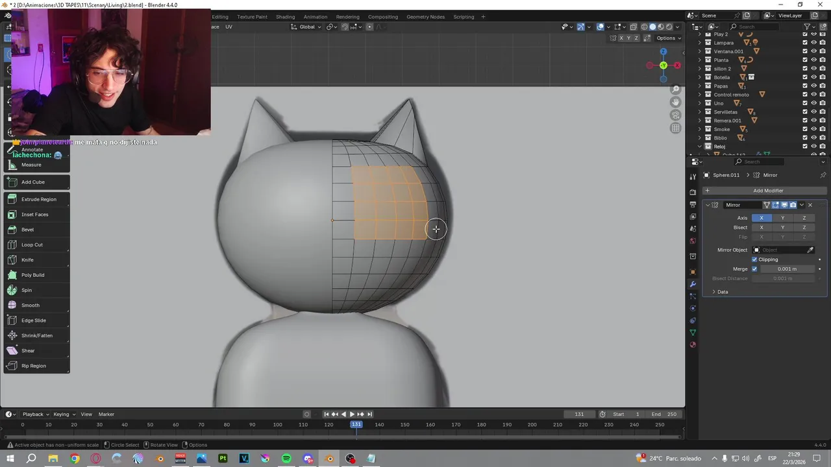Click the pan view hand gizmo
This screenshot has width=831, height=467.
[676, 102]
